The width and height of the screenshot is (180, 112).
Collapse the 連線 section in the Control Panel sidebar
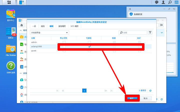click(21, 73)
